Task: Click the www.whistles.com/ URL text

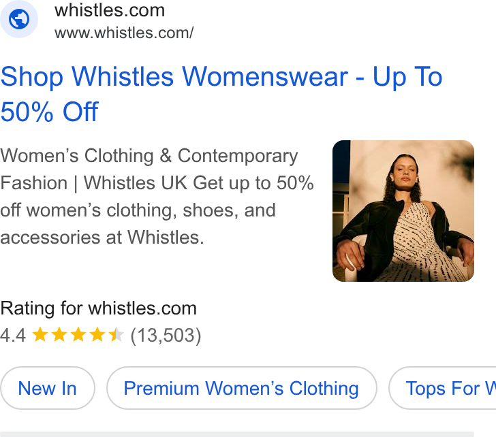Action: pos(124,33)
